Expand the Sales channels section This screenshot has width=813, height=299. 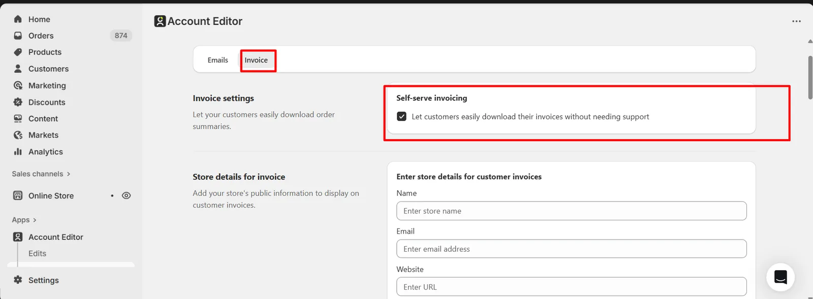click(41, 174)
